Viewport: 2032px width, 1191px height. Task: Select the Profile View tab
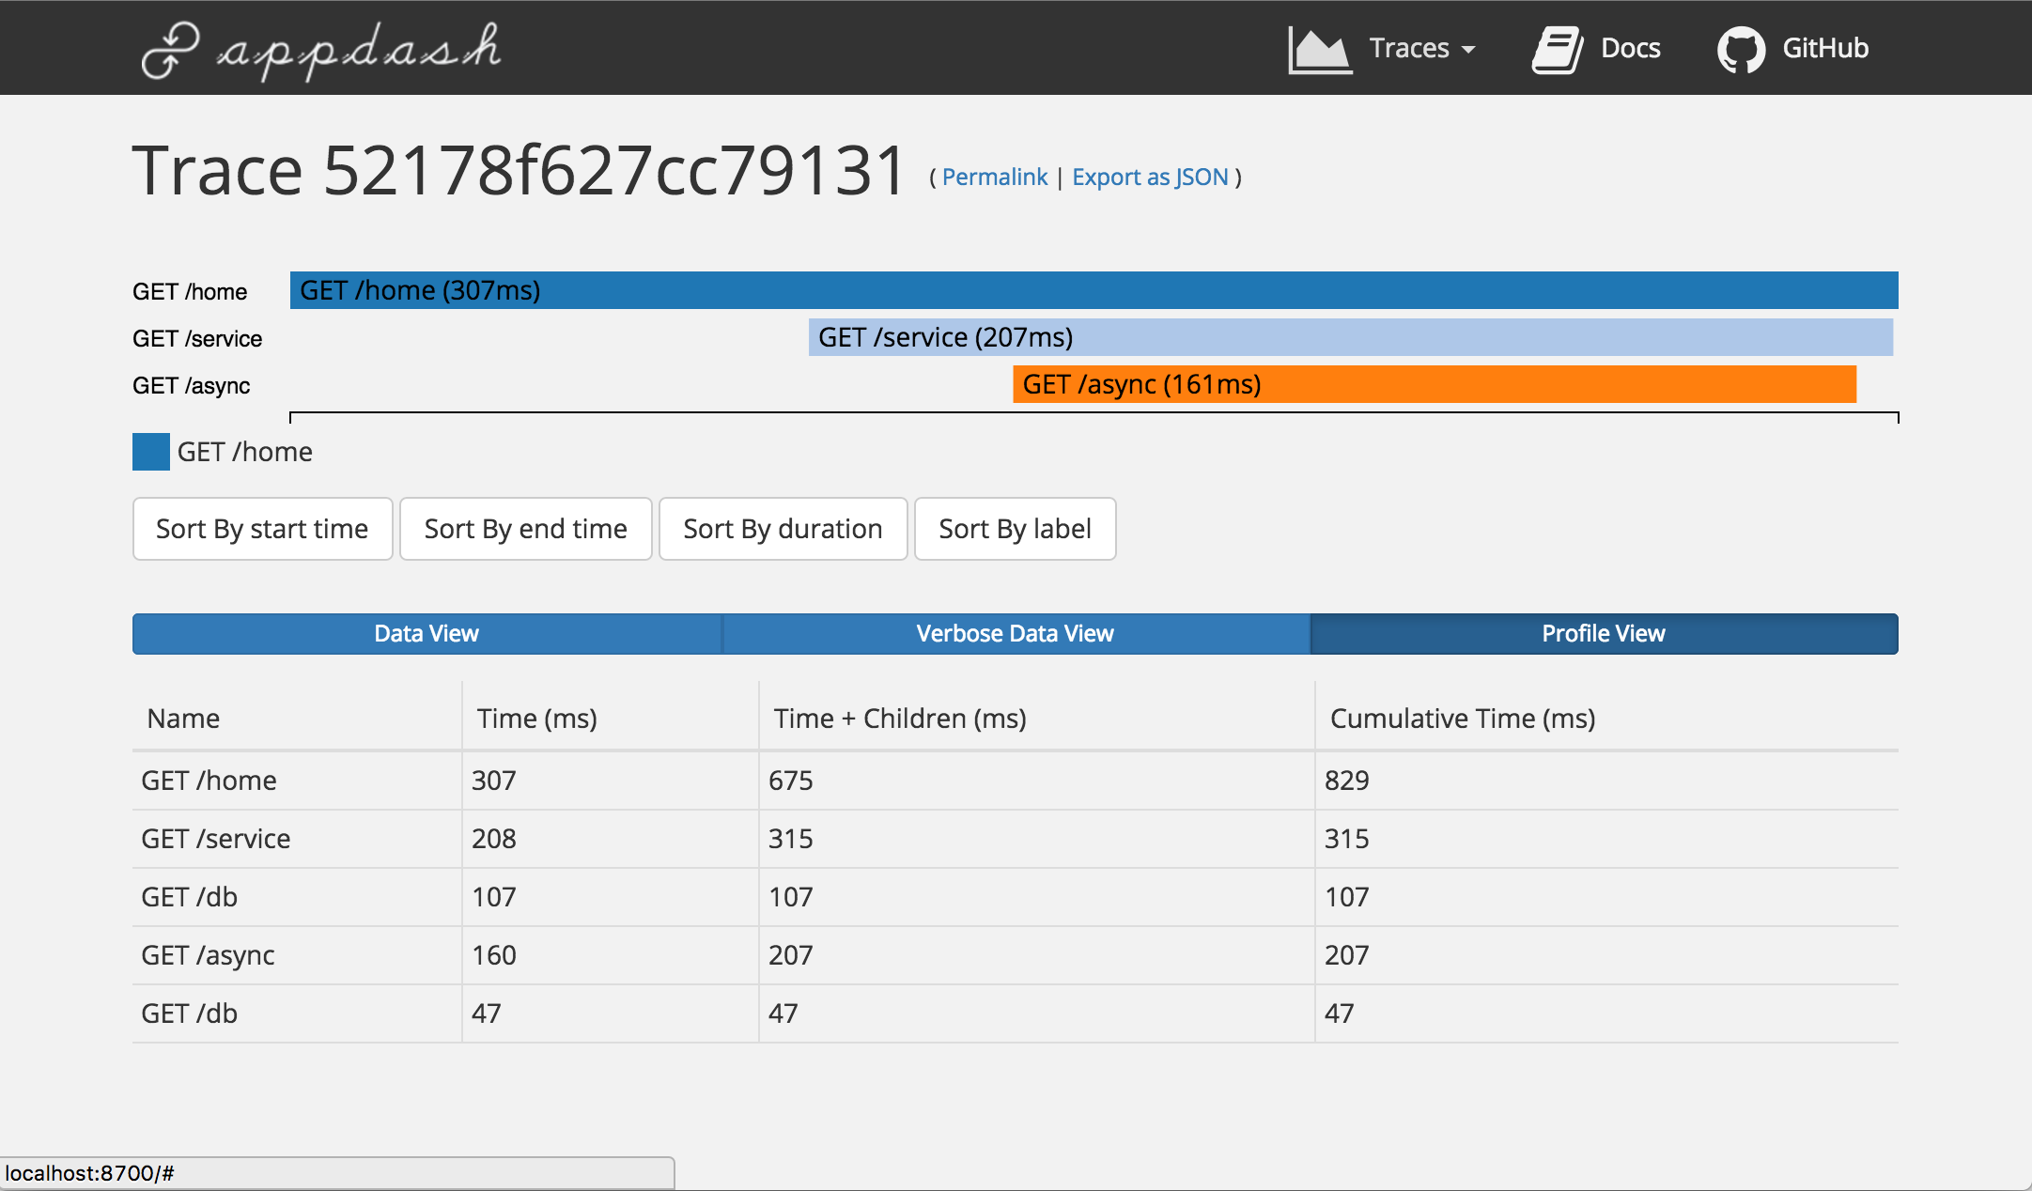1603,634
